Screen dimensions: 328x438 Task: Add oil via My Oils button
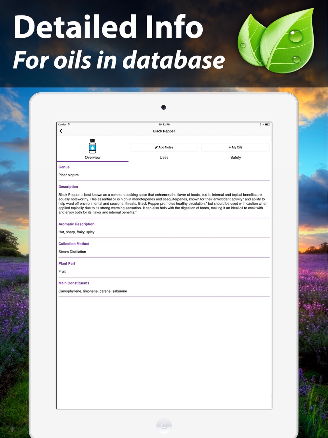(236, 147)
